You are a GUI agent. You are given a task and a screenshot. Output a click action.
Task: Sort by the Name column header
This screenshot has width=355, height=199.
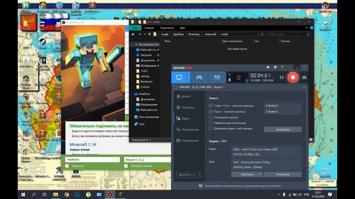coord(168,41)
